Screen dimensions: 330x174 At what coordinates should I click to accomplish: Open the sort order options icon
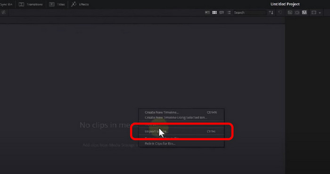271,13
